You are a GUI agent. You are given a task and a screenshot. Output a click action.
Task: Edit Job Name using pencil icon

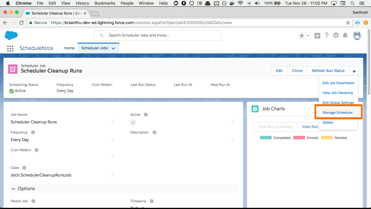113,122
